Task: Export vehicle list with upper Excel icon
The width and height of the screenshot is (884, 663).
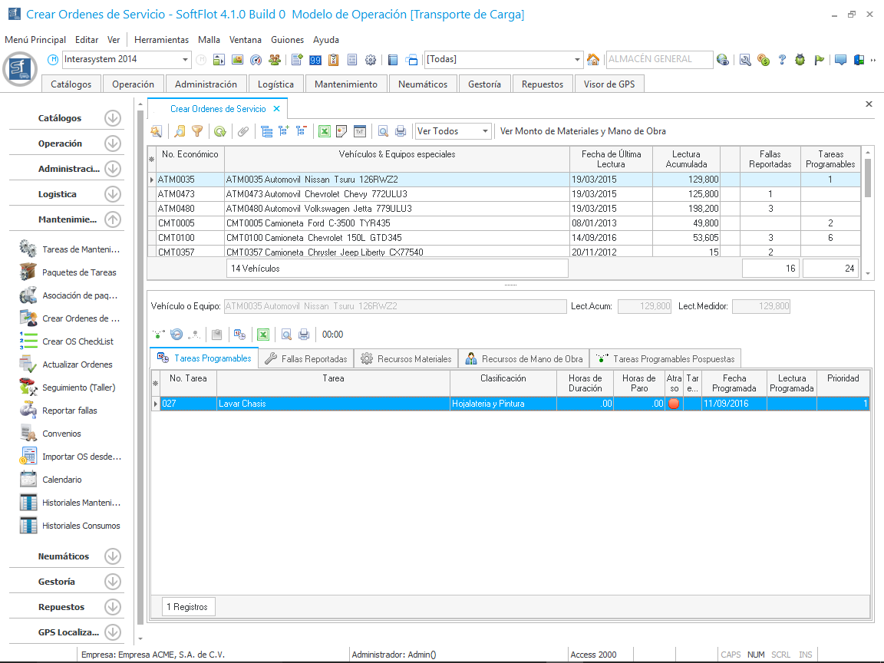Action: [x=325, y=131]
